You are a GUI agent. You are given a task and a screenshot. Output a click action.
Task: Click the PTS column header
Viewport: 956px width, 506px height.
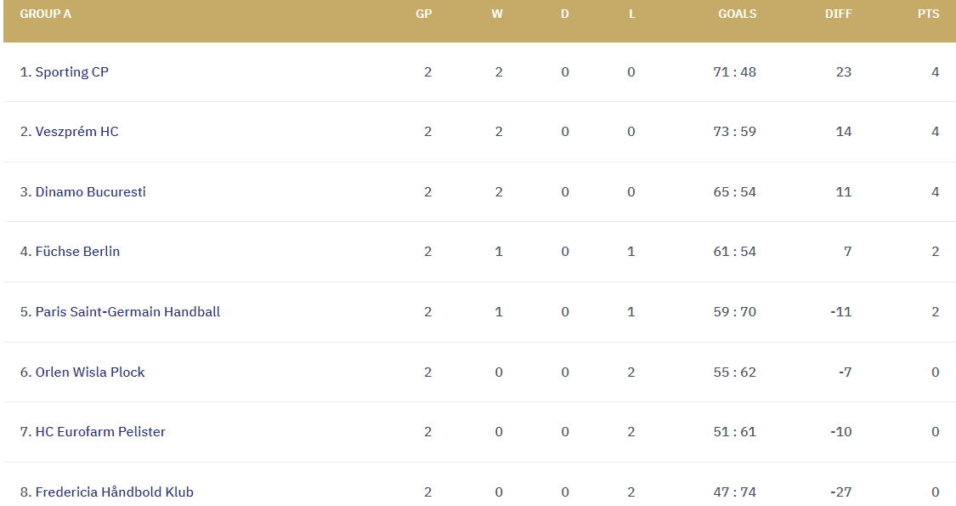929,14
